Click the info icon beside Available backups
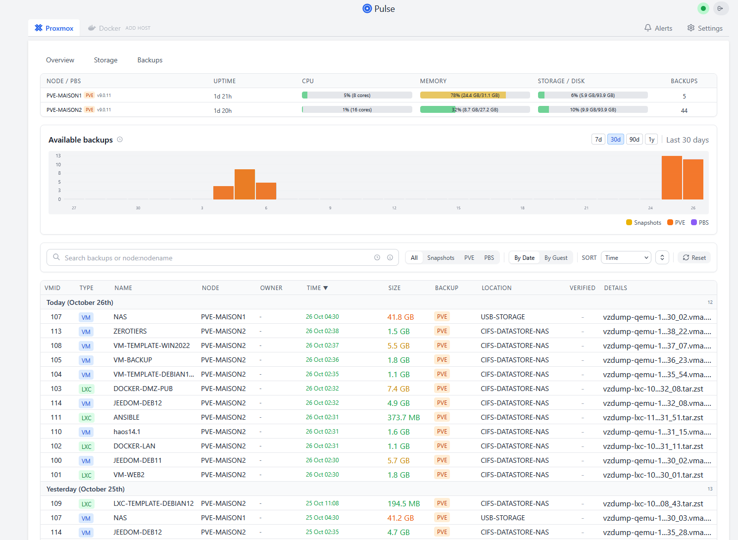 tap(120, 140)
